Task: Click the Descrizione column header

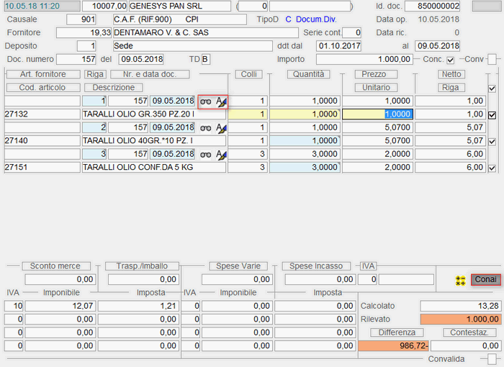Action: pos(114,87)
